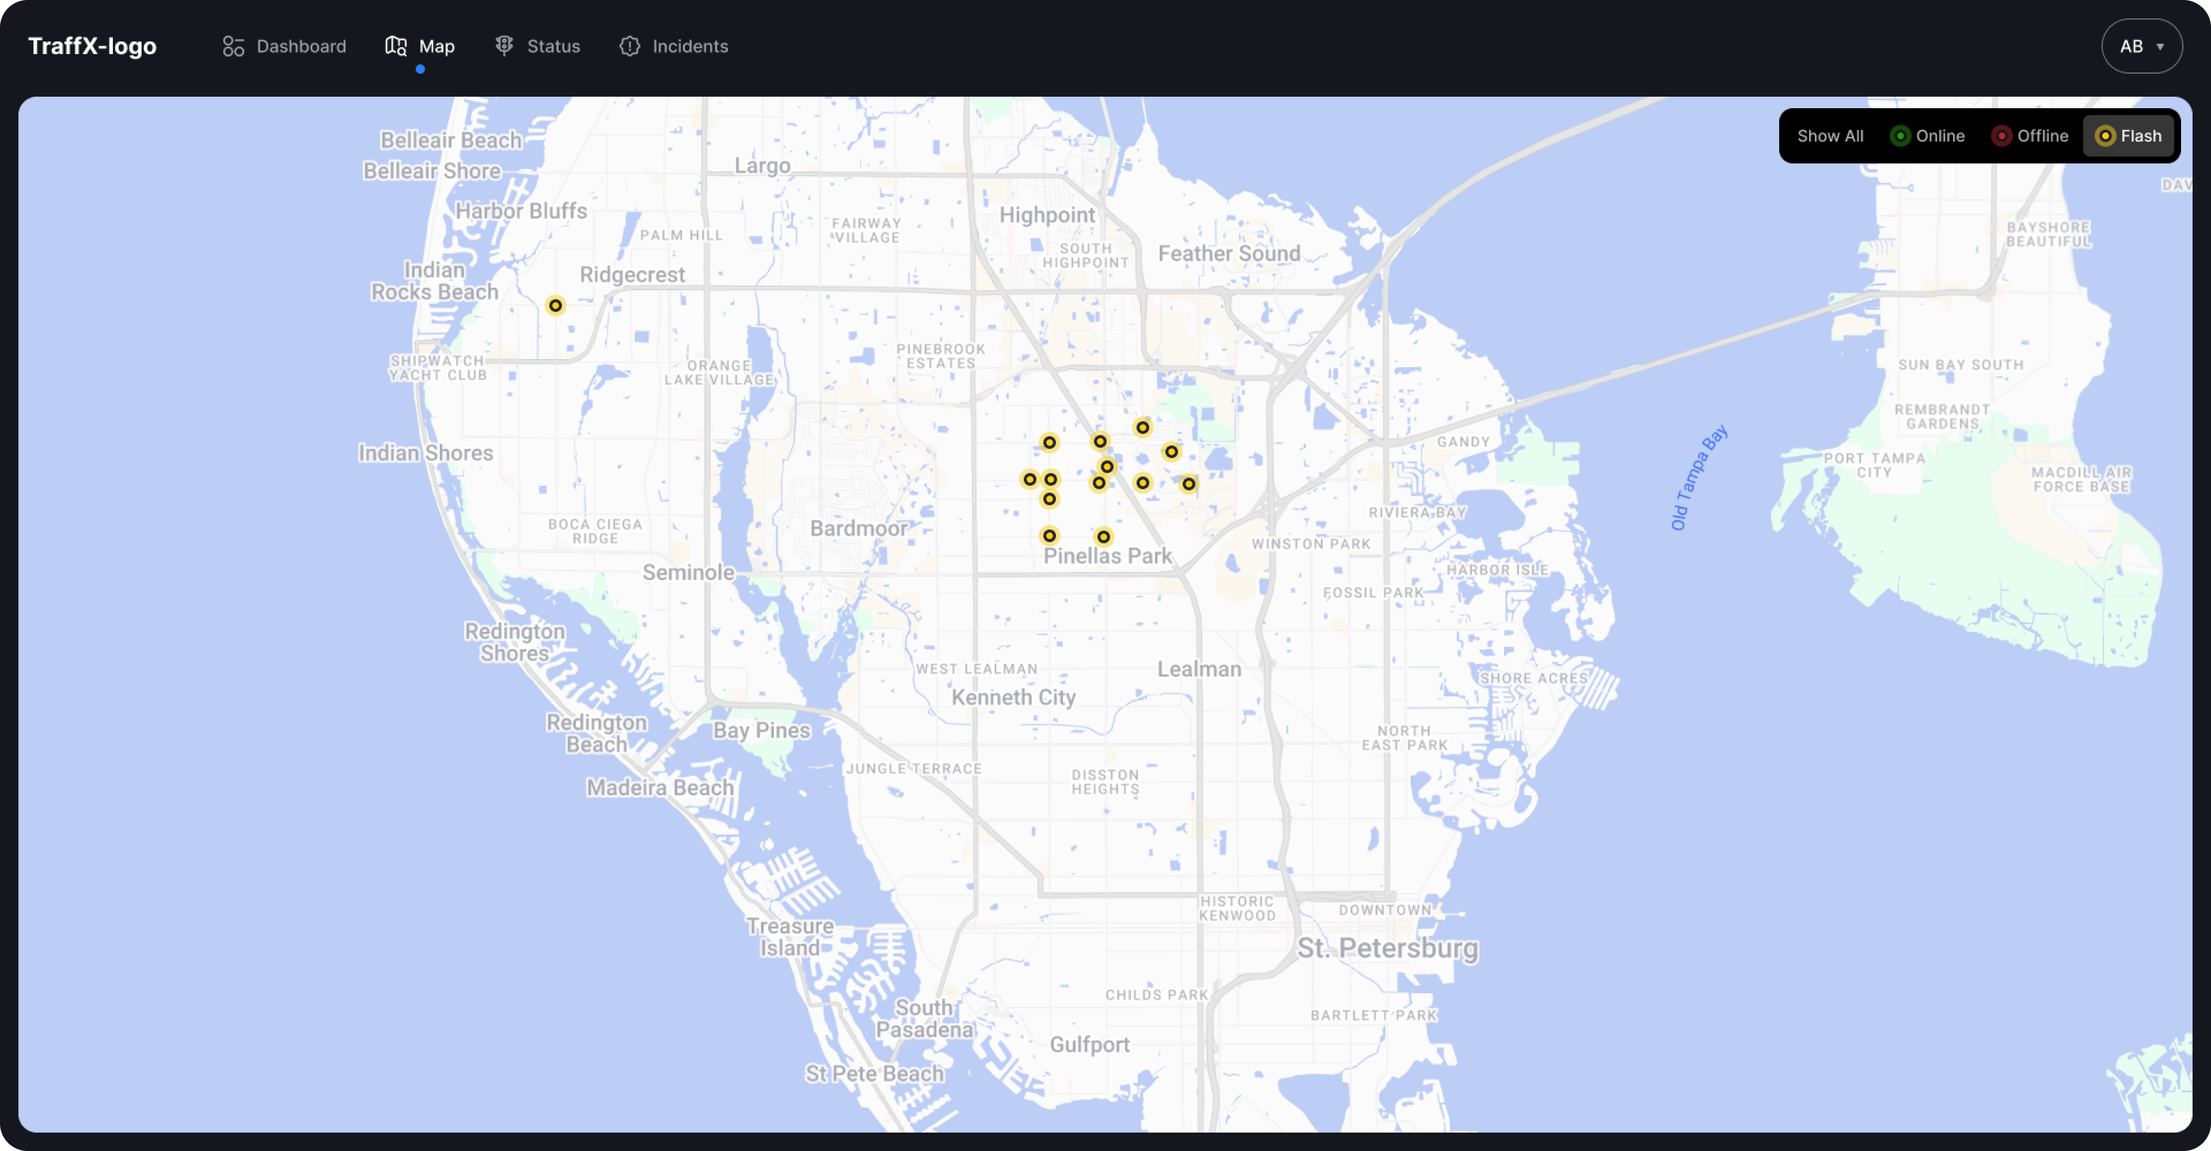Disable the Flash filter
This screenshot has width=2211, height=1151.
pos(2129,135)
